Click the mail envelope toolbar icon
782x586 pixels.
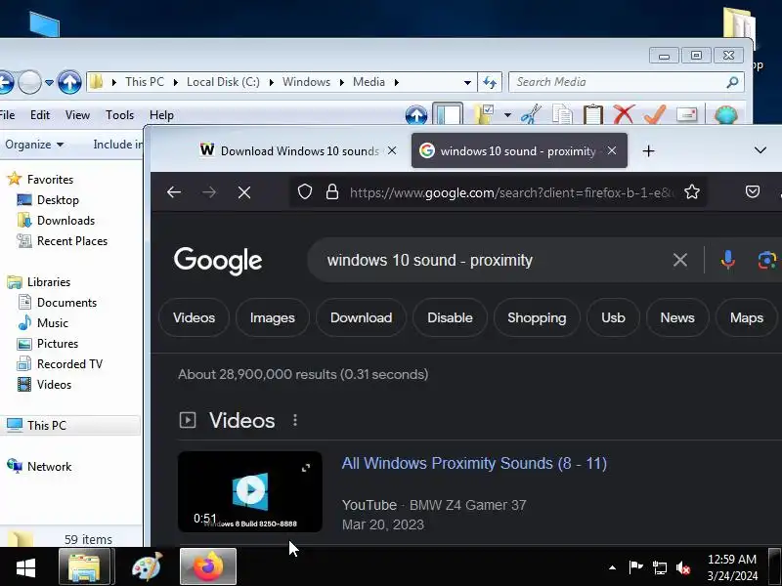(x=687, y=114)
